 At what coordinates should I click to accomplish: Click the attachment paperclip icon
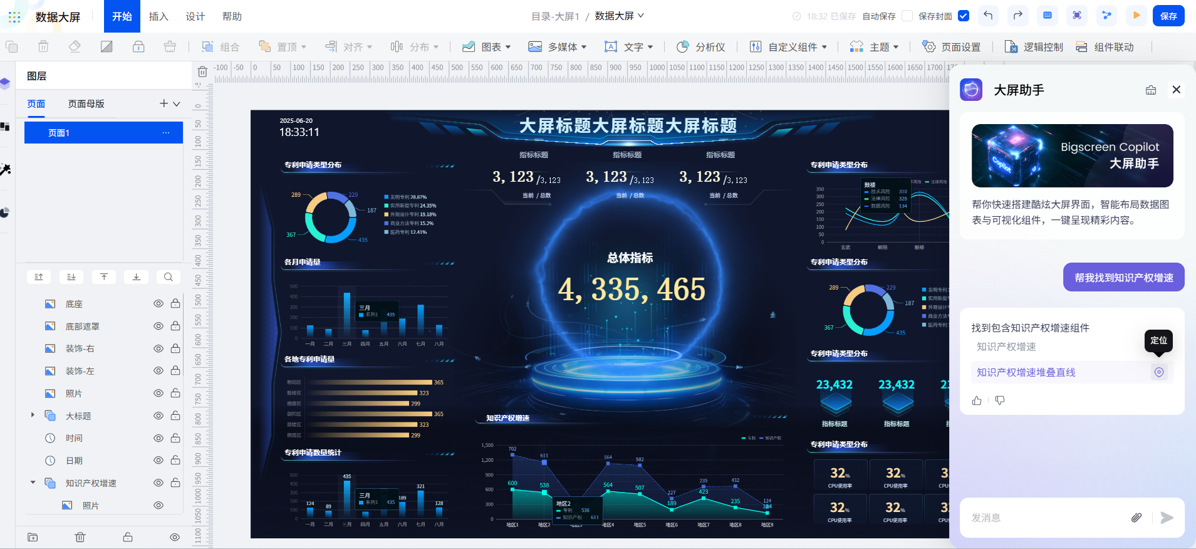[1136, 518]
